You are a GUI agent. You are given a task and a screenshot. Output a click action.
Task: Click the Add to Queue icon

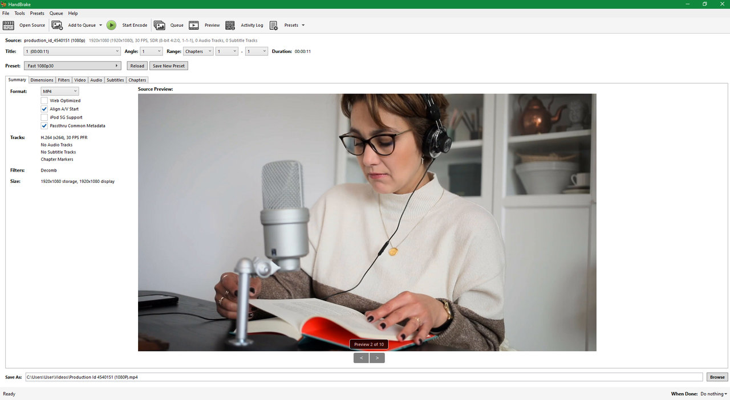[57, 25]
